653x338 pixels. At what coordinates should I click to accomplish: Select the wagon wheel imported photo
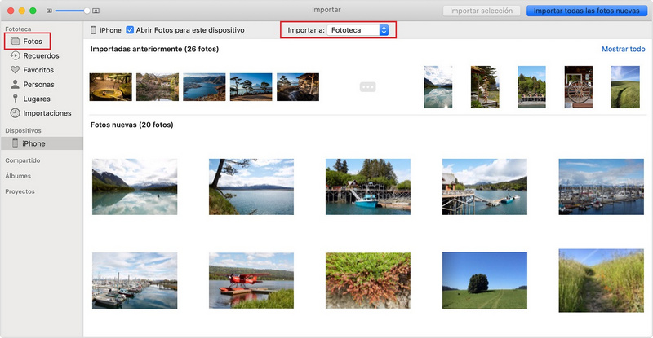tap(579, 87)
